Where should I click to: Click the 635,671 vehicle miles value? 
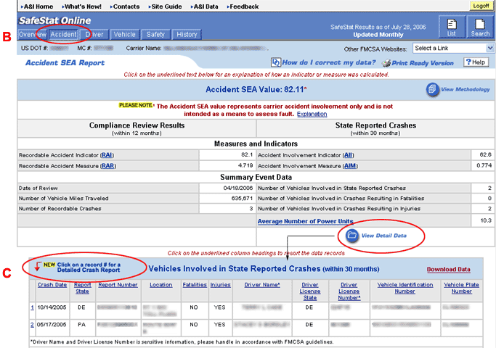tap(242, 199)
